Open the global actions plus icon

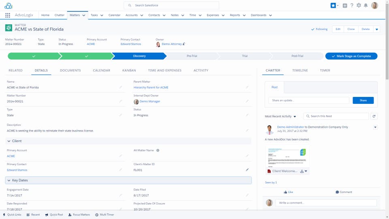345,5
